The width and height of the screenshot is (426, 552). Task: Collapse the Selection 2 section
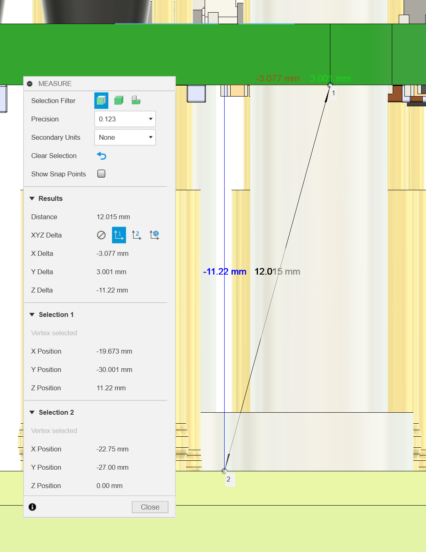click(x=32, y=413)
